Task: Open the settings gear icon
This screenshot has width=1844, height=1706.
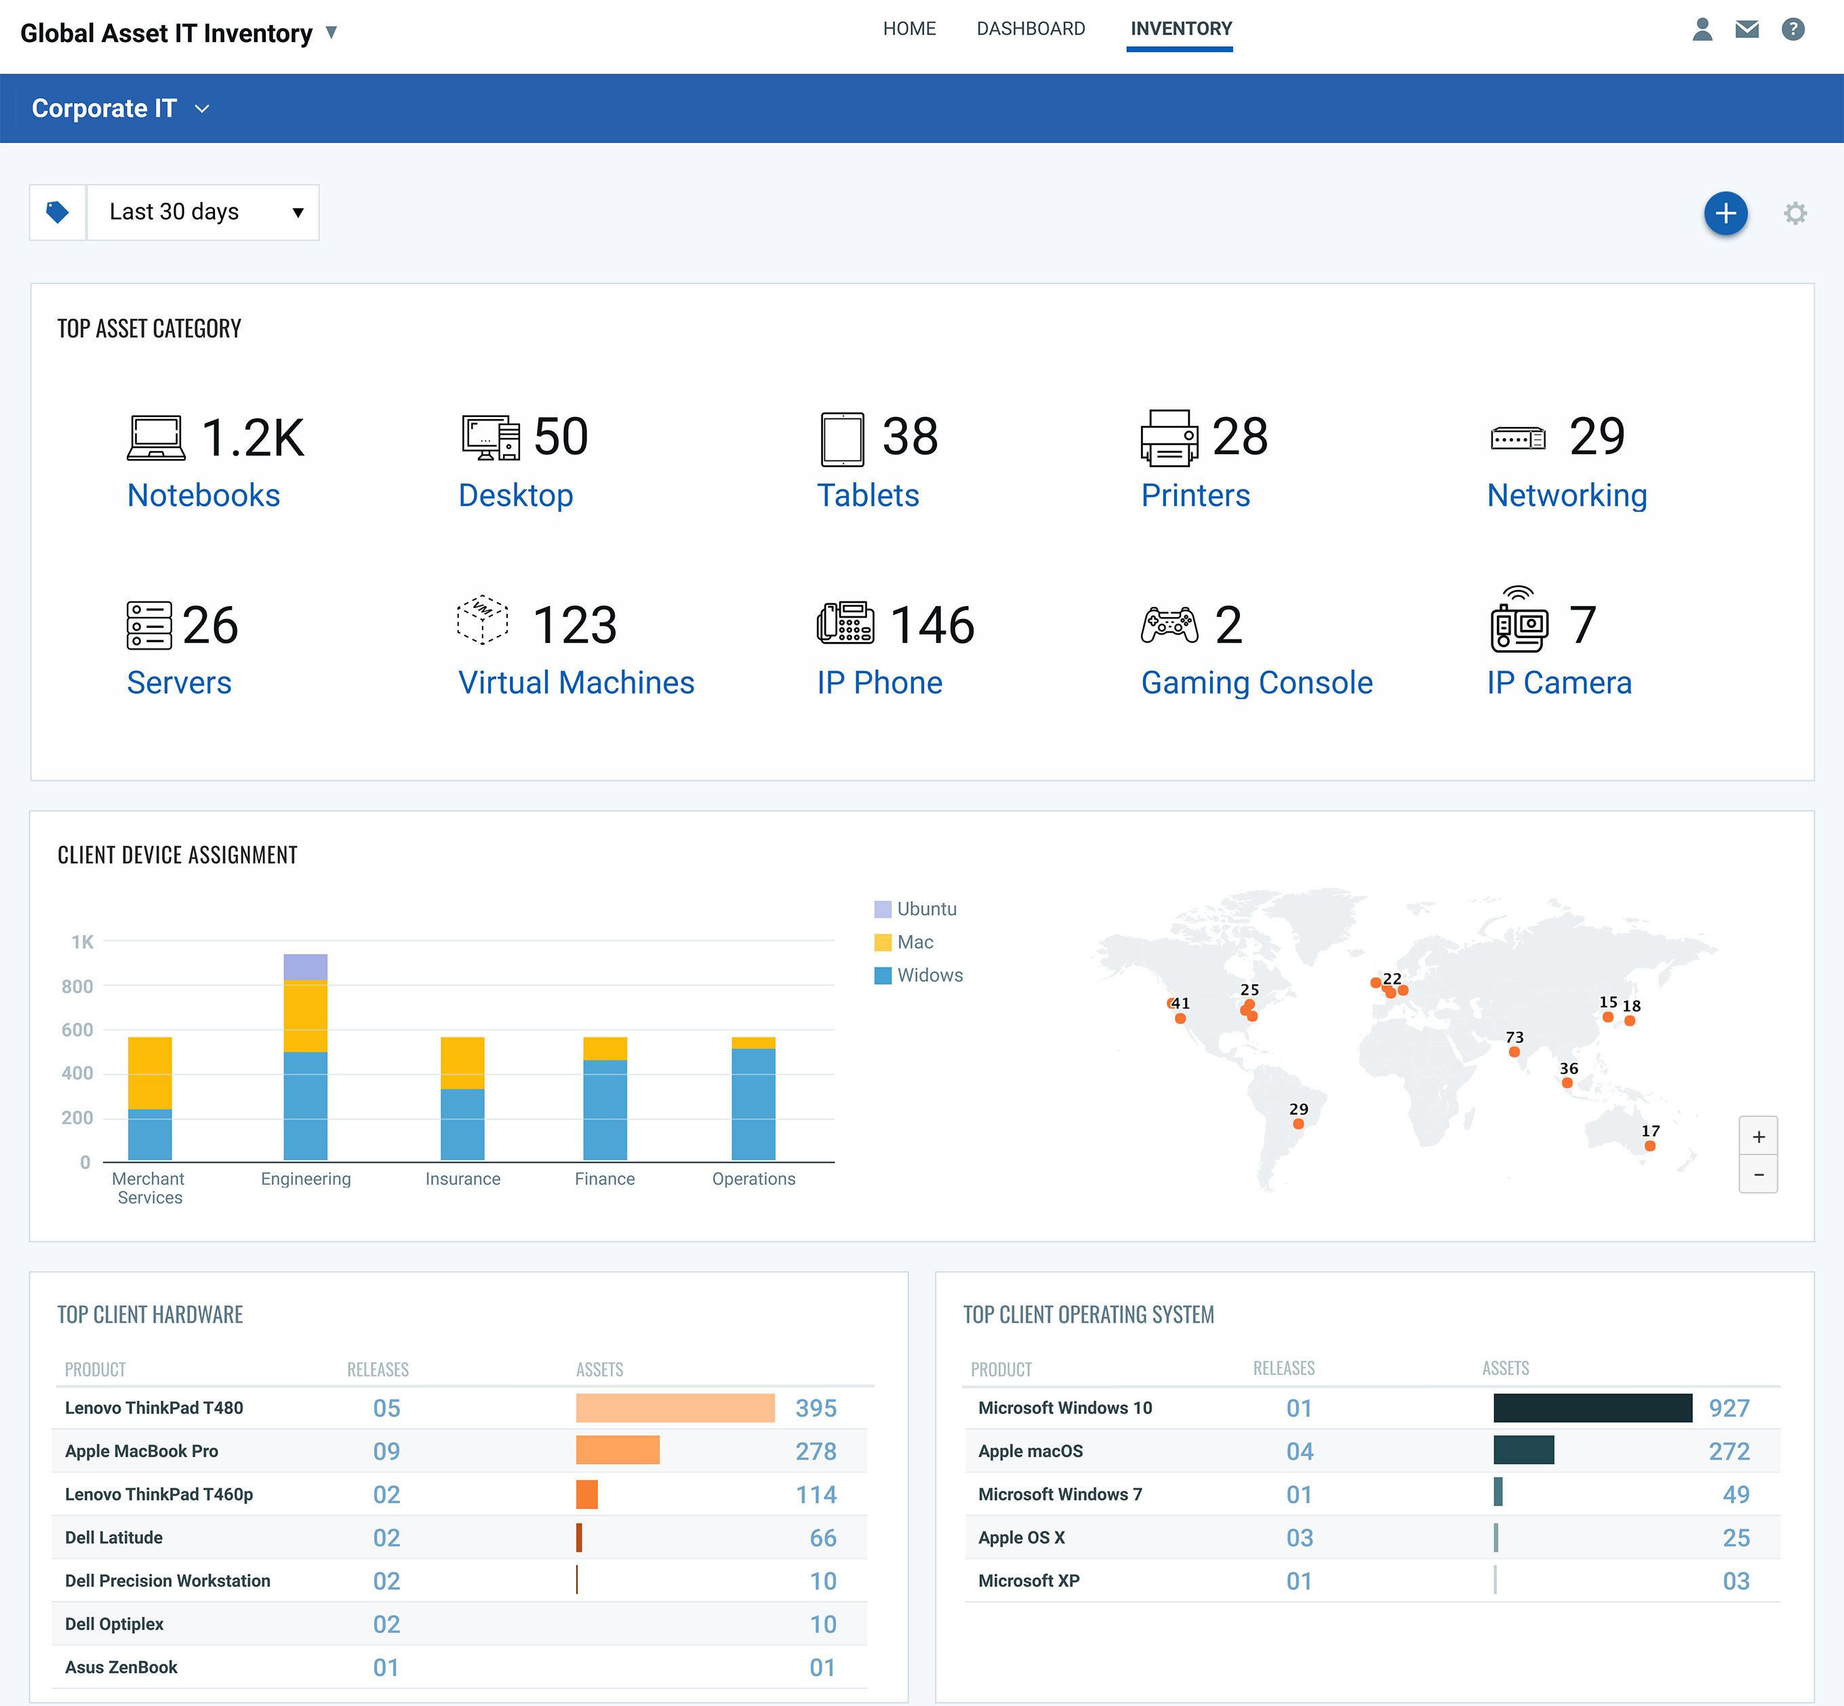Action: click(x=1794, y=213)
